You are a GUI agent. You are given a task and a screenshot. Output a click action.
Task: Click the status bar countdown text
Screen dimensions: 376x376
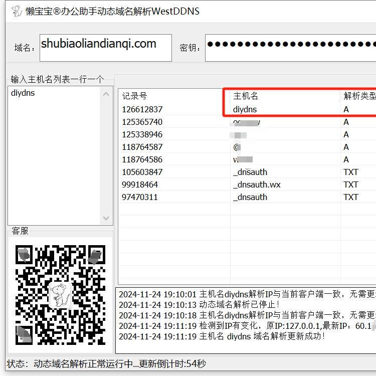[x=172, y=364]
